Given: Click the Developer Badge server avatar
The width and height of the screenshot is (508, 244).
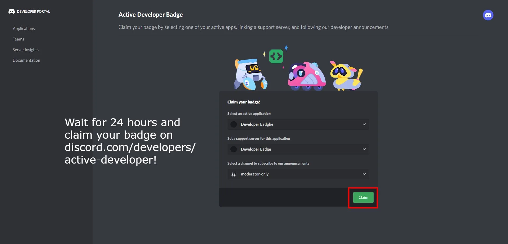Looking at the screenshot, I should coord(234,149).
